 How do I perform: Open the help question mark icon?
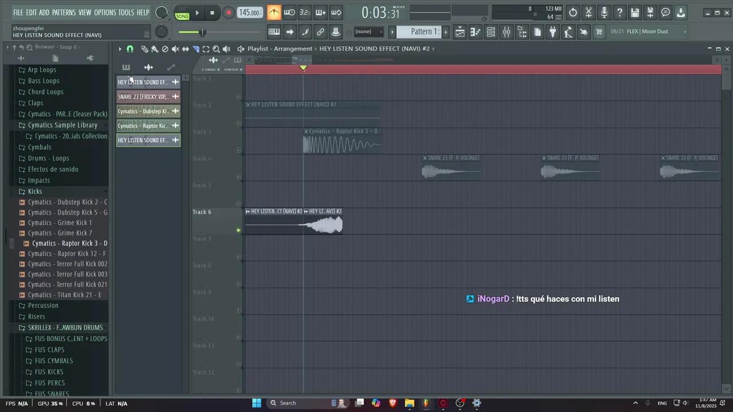click(x=620, y=13)
